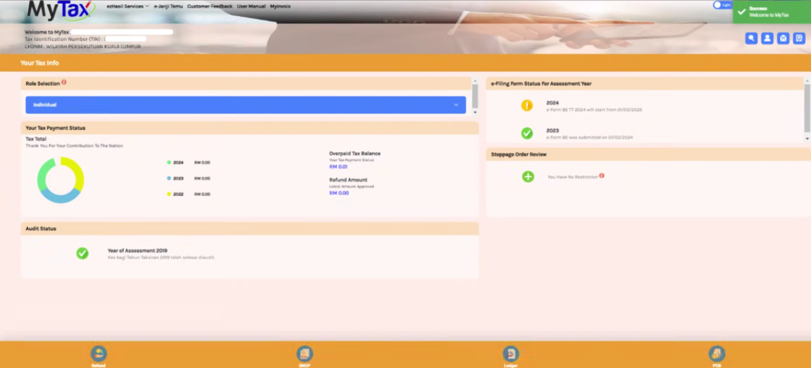This screenshot has width=811, height=368.
Task: Open the ezHasil Services dropdown menu
Action: pyautogui.click(x=128, y=6)
